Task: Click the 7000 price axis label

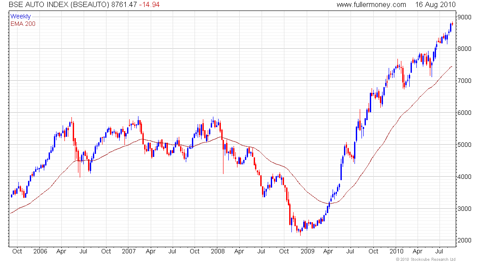Action: pos(464,81)
